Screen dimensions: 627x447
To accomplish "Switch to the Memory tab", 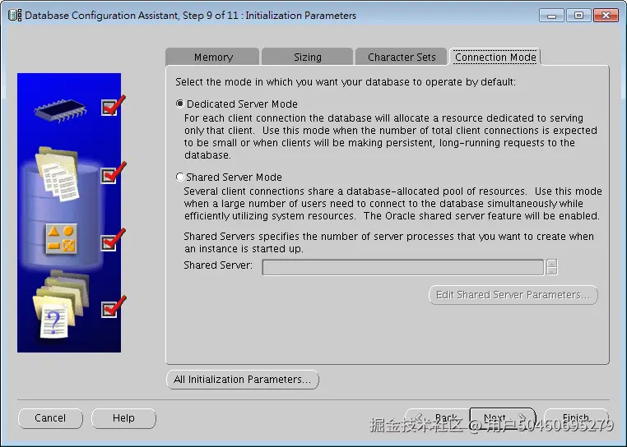I will [x=213, y=57].
